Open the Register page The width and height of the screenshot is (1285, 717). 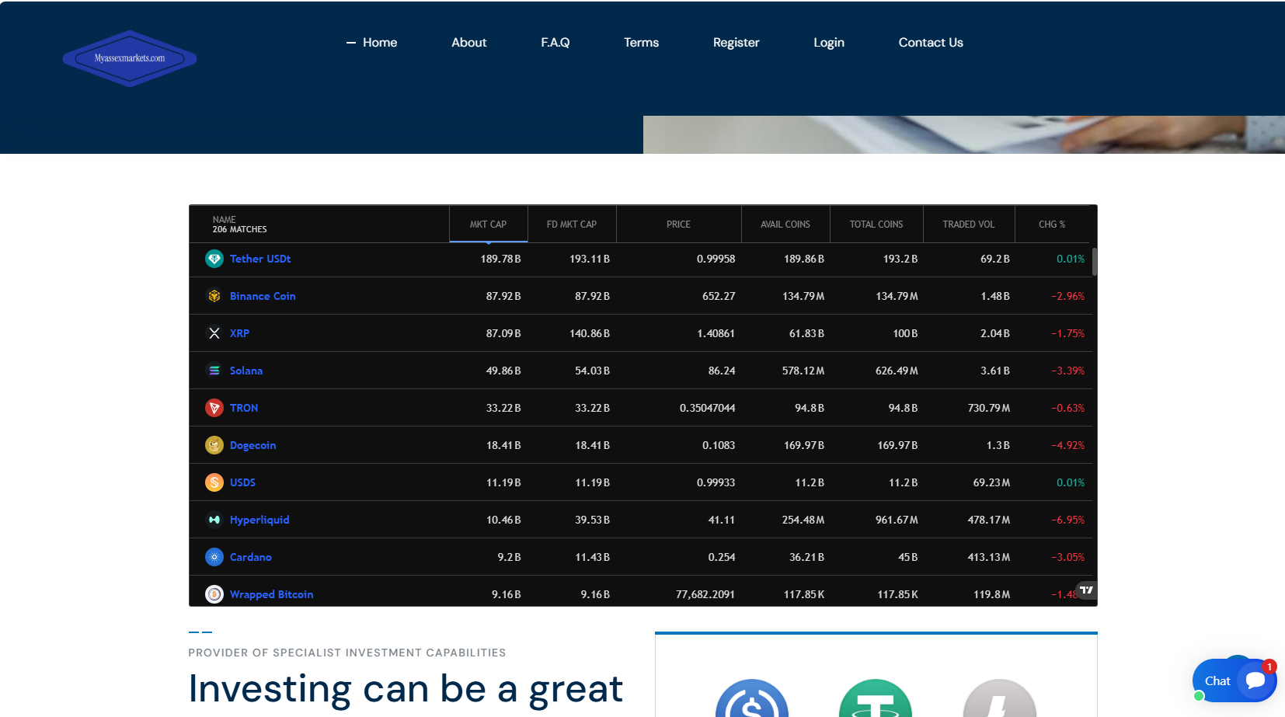737,43
